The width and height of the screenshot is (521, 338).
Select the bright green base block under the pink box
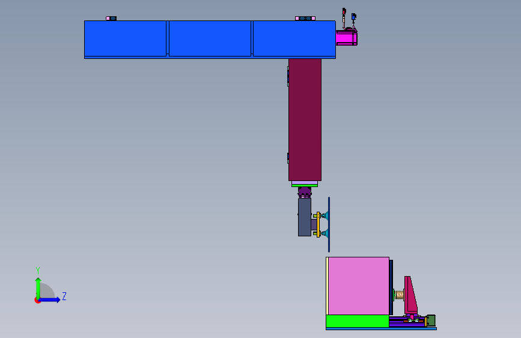click(358, 321)
